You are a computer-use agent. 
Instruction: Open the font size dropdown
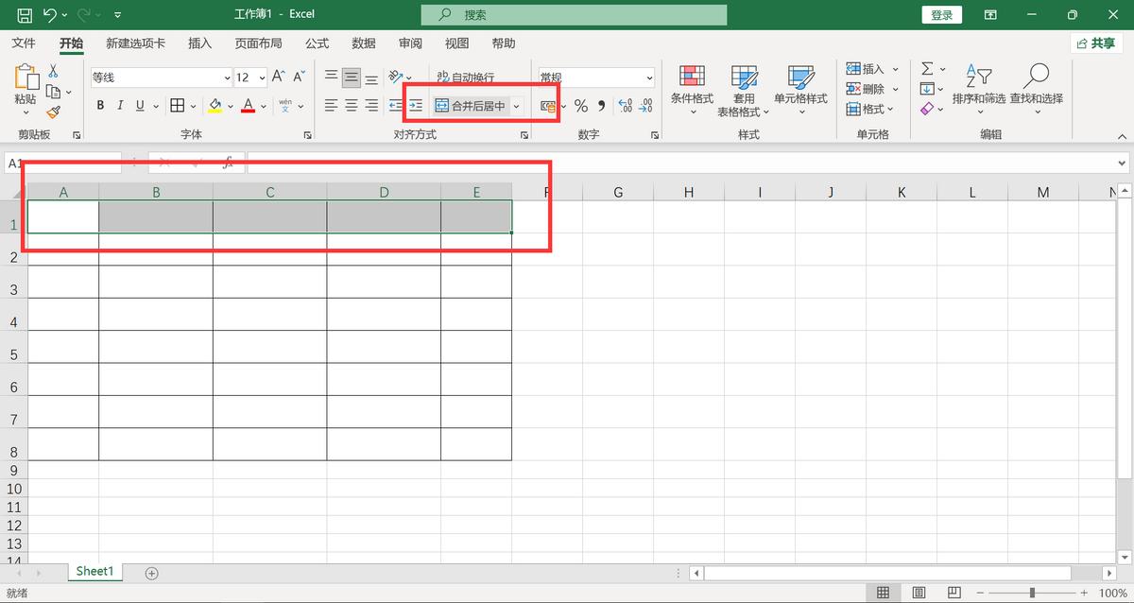pyautogui.click(x=261, y=77)
